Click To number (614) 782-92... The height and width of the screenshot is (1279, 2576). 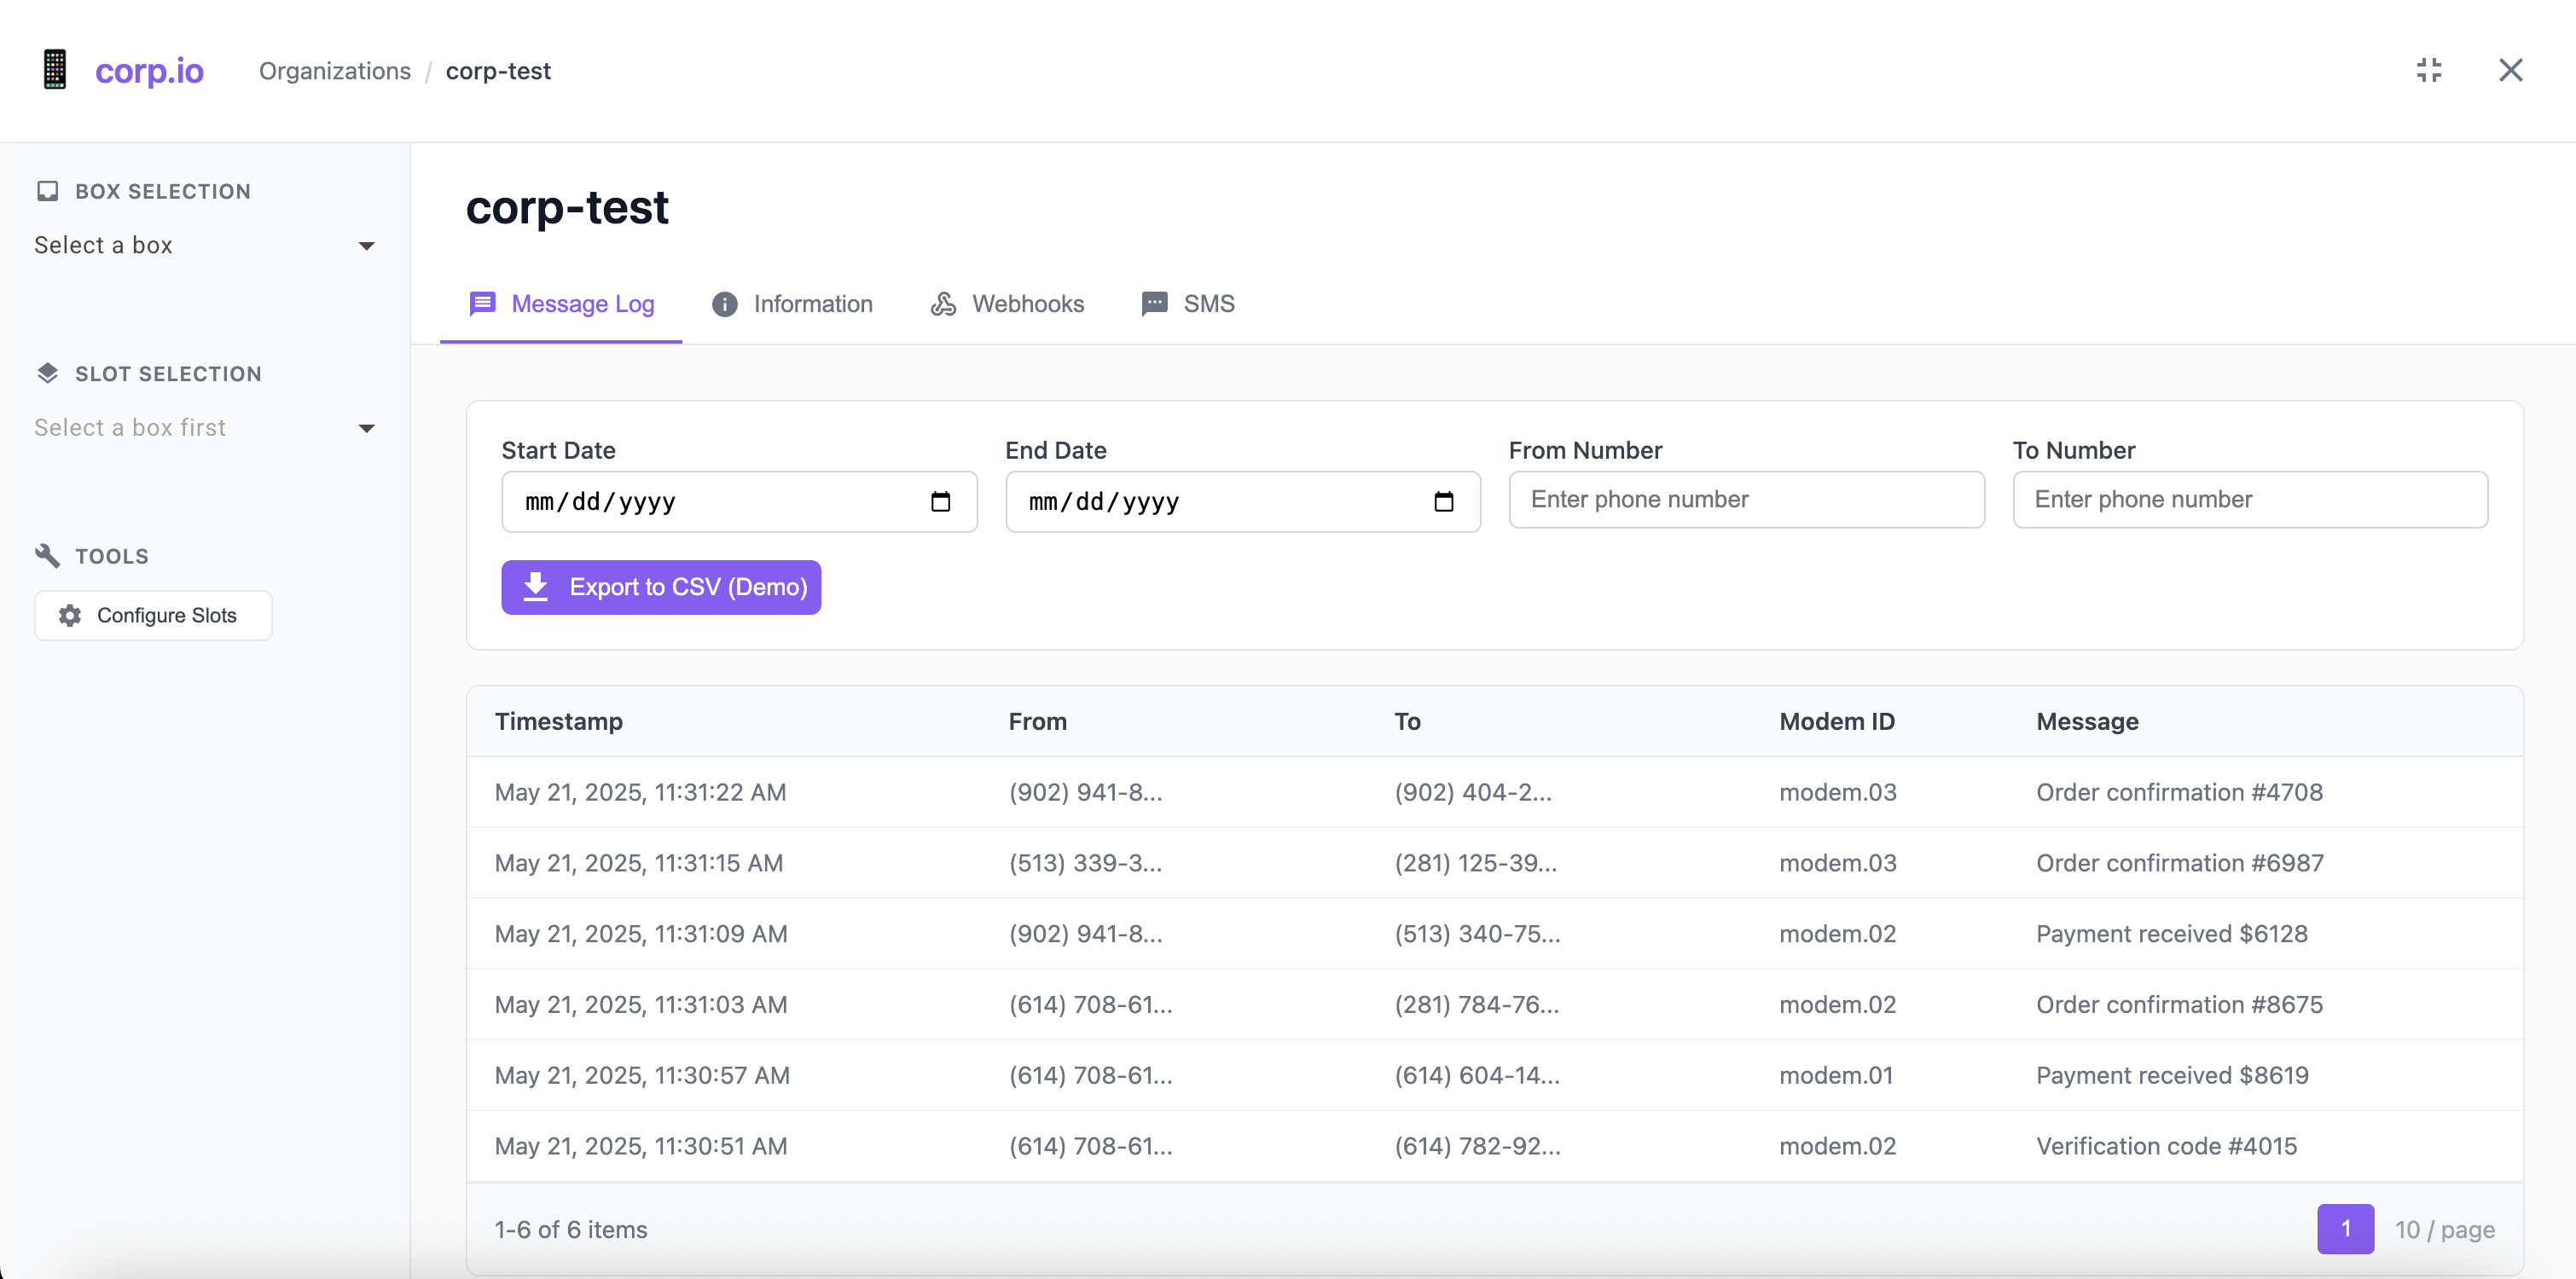(1477, 1146)
